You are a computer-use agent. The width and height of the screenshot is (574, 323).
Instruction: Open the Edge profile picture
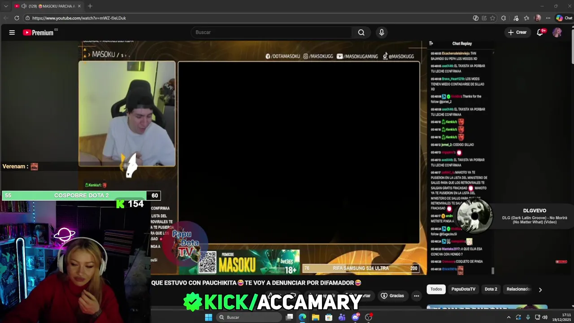(538, 18)
